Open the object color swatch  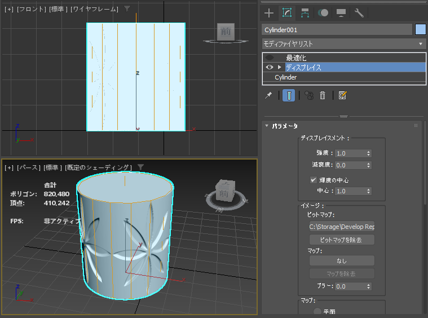coord(420,29)
